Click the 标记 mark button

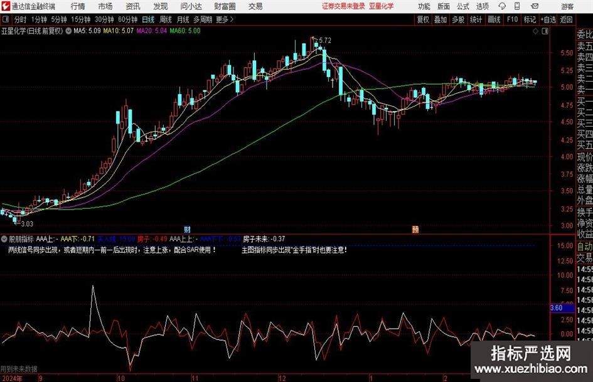coord(530,19)
